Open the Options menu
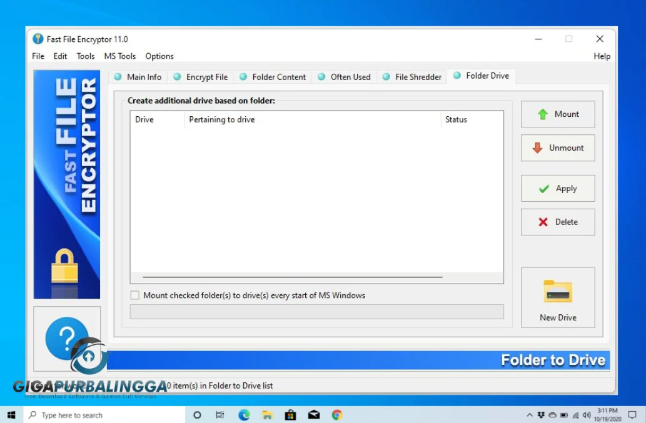This screenshot has width=646, height=423. 159,56
